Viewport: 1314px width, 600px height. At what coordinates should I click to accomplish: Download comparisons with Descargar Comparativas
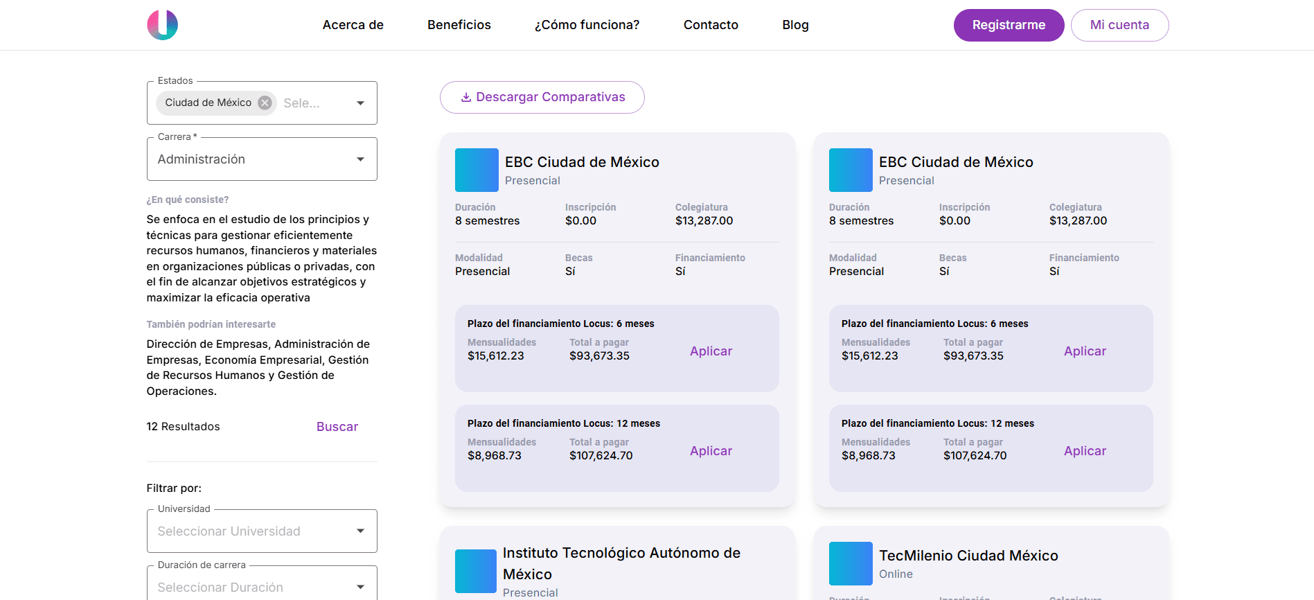(x=542, y=97)
